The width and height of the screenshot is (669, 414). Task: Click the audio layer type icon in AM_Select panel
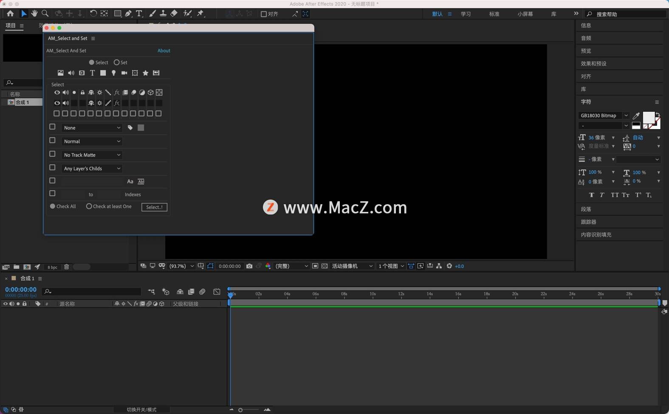coord(71,73)
